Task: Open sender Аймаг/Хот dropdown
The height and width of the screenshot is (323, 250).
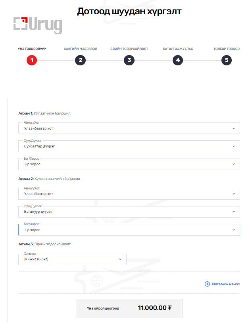Action: (x=129, y=128)
